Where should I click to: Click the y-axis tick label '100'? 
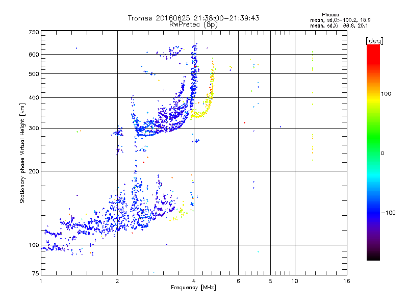(x=34, y=245)
